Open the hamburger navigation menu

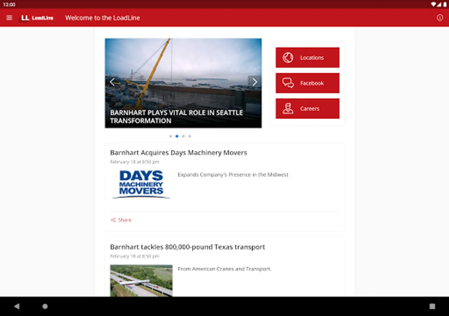tap(9, 18)
